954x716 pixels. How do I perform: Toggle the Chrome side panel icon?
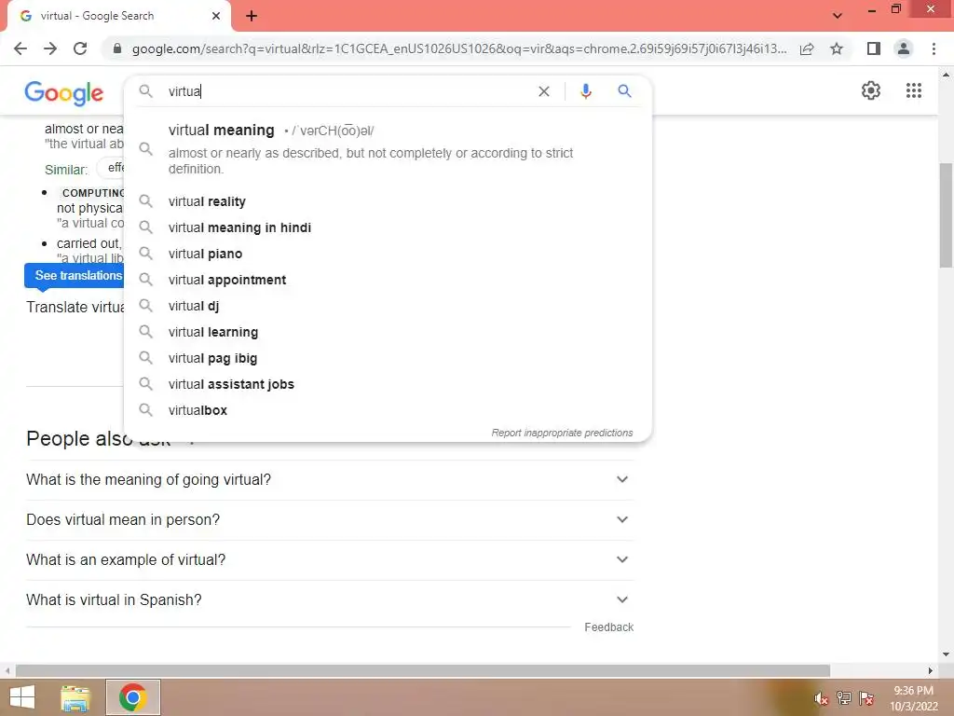874,48
